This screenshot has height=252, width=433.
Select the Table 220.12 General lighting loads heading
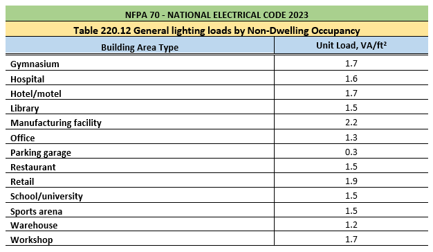tap(217, 30)
